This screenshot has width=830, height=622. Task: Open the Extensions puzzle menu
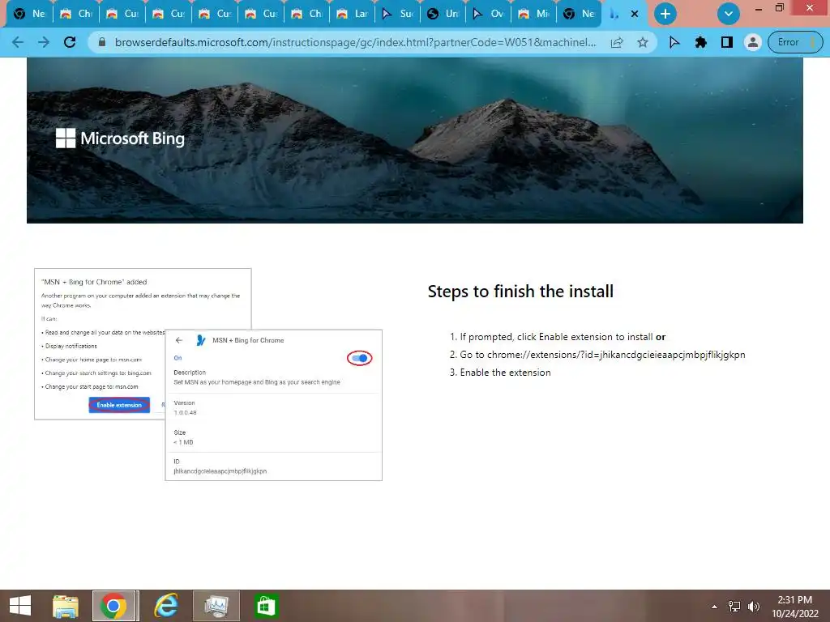(701, 42)
